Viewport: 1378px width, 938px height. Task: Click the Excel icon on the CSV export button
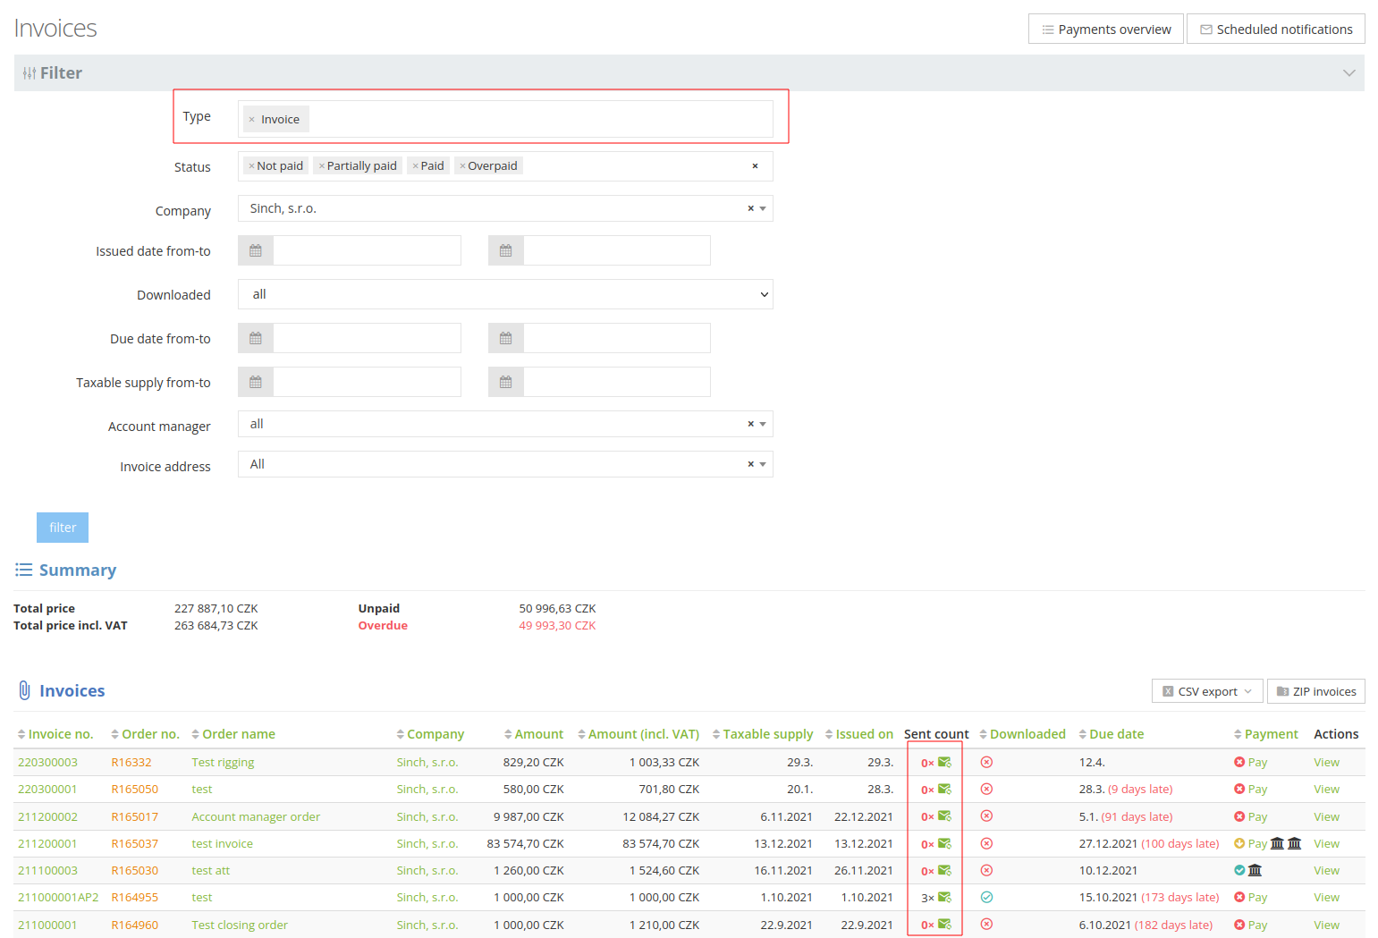(1168, 690)
